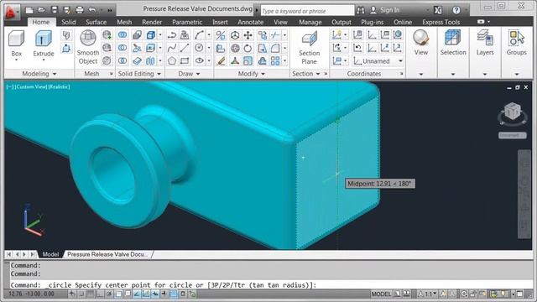
Task: Click the Polysolid icon in Modeling panel
Action: 66,35
